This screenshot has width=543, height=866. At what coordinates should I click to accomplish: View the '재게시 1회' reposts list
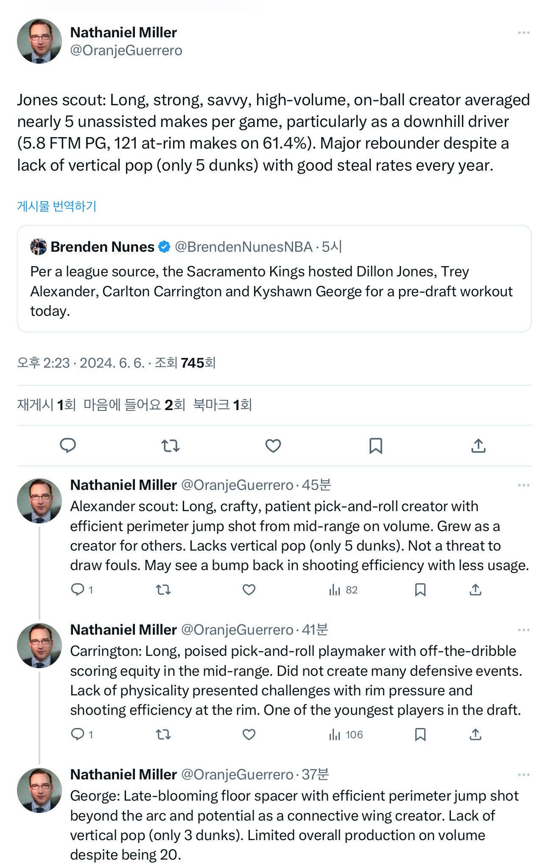pyautogui.click(x=46, y=405)
